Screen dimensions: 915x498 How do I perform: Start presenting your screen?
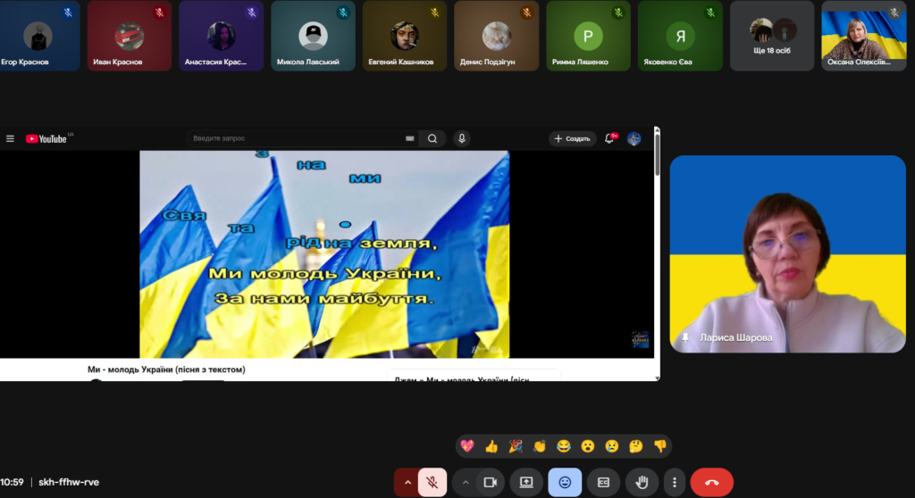pos(526,482)
